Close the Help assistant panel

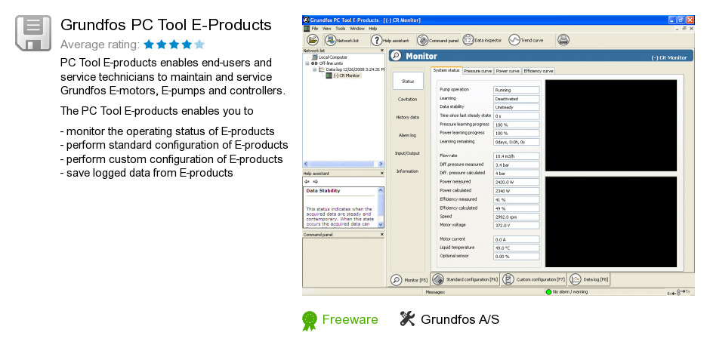click(381, 173)
